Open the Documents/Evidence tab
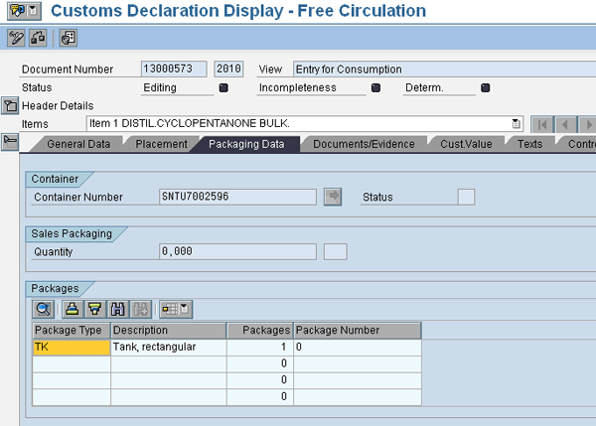The image size is (596, 426). click(x=364, y=144)
